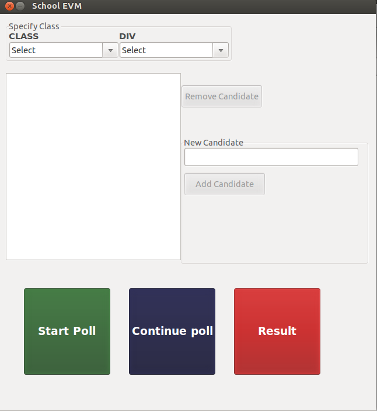
Task: Click blank area beneath the Result button
Action: (277, 392)
